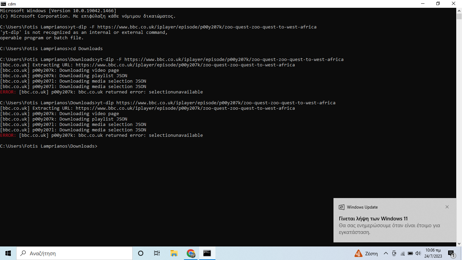The height and width of the screenshot is (260, 462).
Task: Open the cmd window system menu icon
Action: point(3,4)
